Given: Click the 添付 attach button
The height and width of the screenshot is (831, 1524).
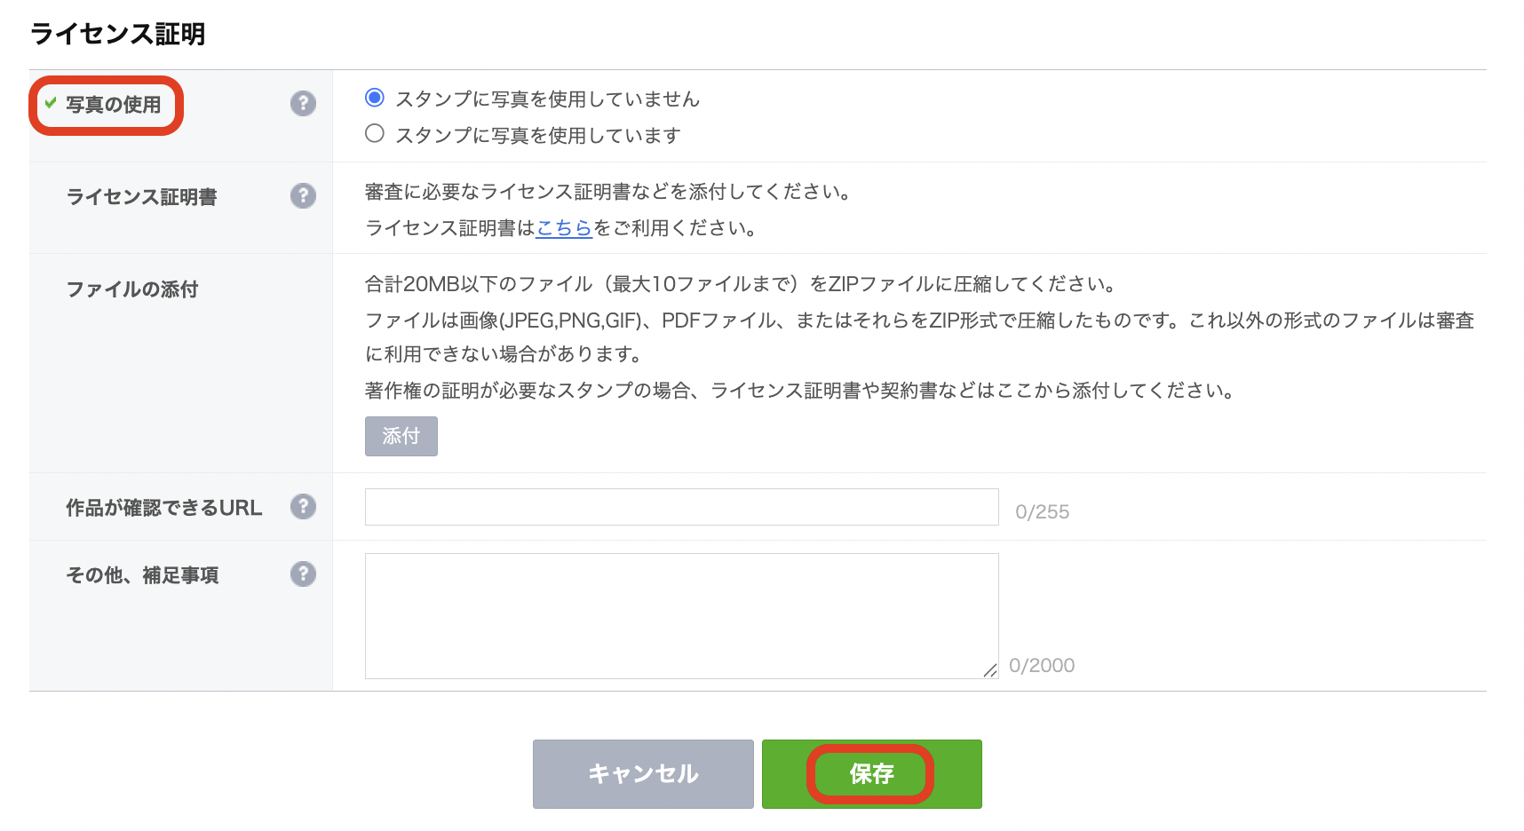Looking at the screenshot, I should pos(401,436).
